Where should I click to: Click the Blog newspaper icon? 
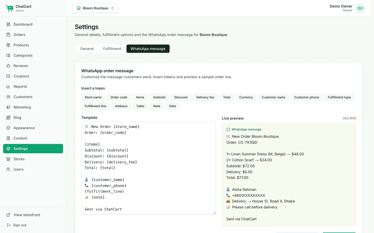click(x=8, y=118)
